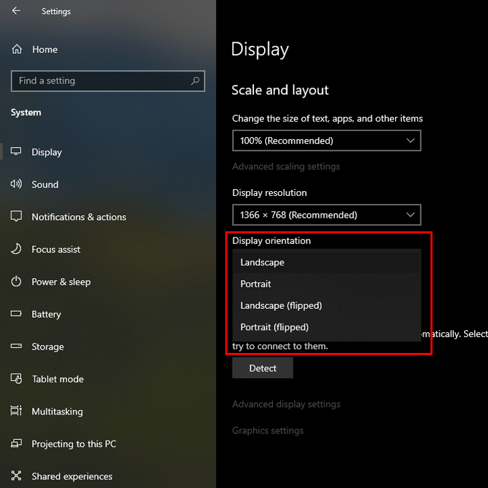Open the 100% (Recommended) scale dropdown
Viewport: 488px width, 488px height.
pyautogui.click(x=326, y=141)
